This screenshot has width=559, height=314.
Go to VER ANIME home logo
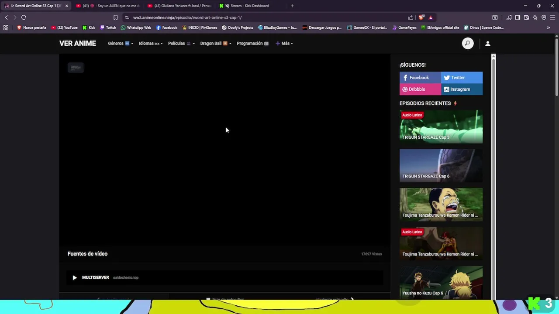point(78,43)
